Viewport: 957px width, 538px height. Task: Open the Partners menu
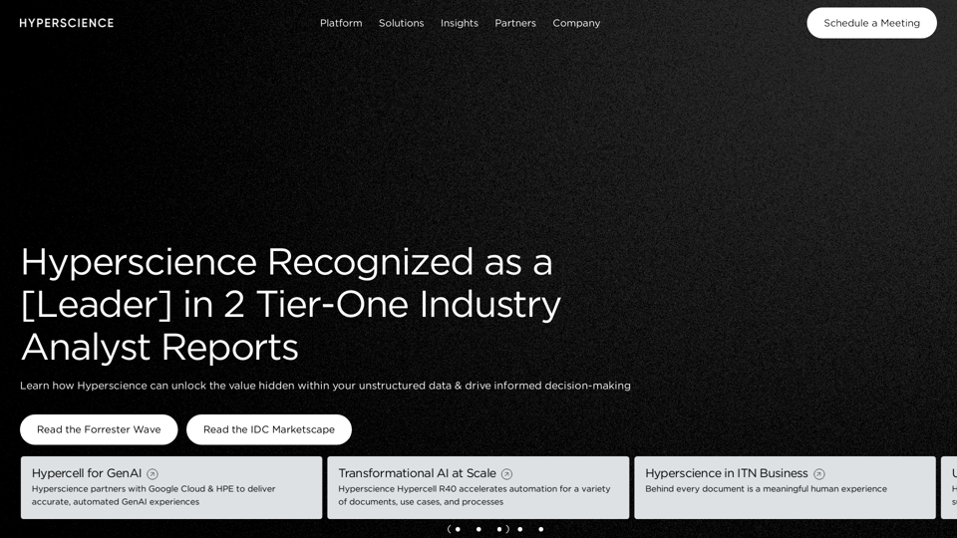tap(515, 23)
